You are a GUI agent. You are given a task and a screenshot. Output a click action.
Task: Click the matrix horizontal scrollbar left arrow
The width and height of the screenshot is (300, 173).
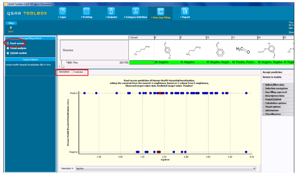pos(59,66)
